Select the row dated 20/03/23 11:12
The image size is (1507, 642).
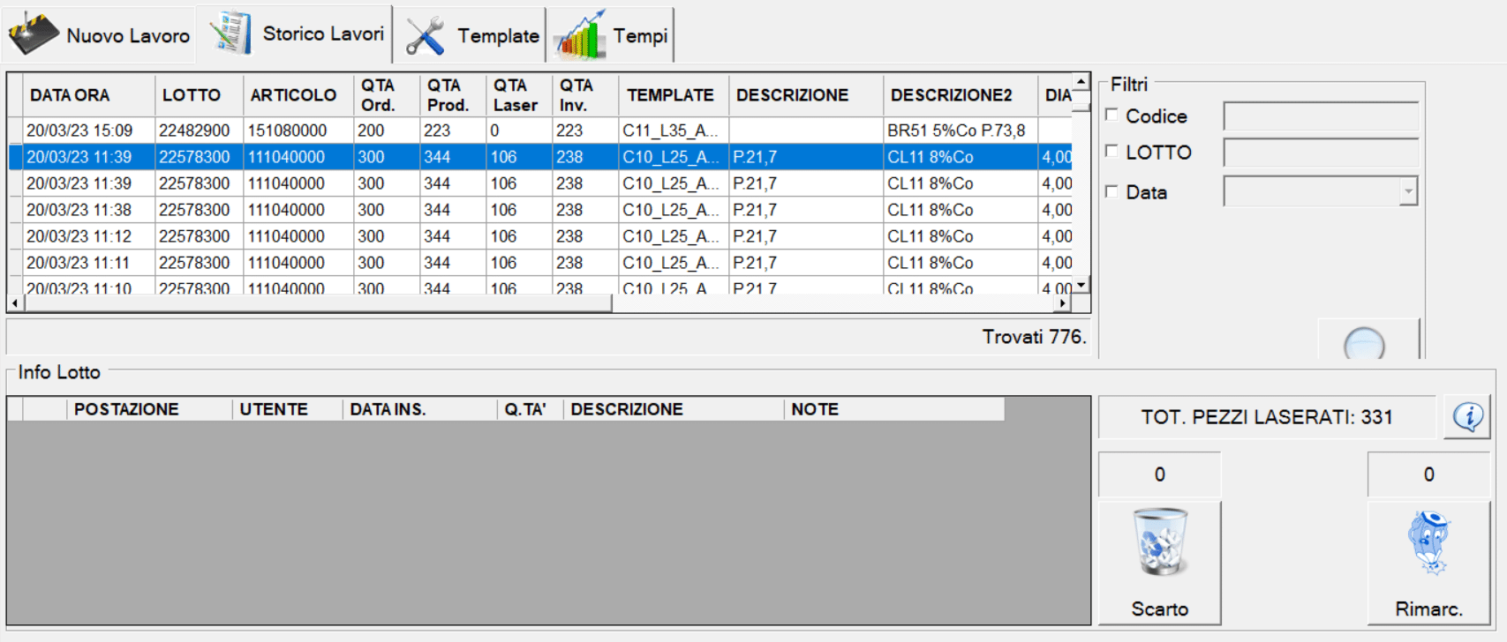(x=79, y=236)
